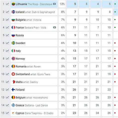Image resolution: width=118 pixels, height=118 pixels.
Task: Click Lithuania's 13% winning chance cell
Action: [62, 4]
